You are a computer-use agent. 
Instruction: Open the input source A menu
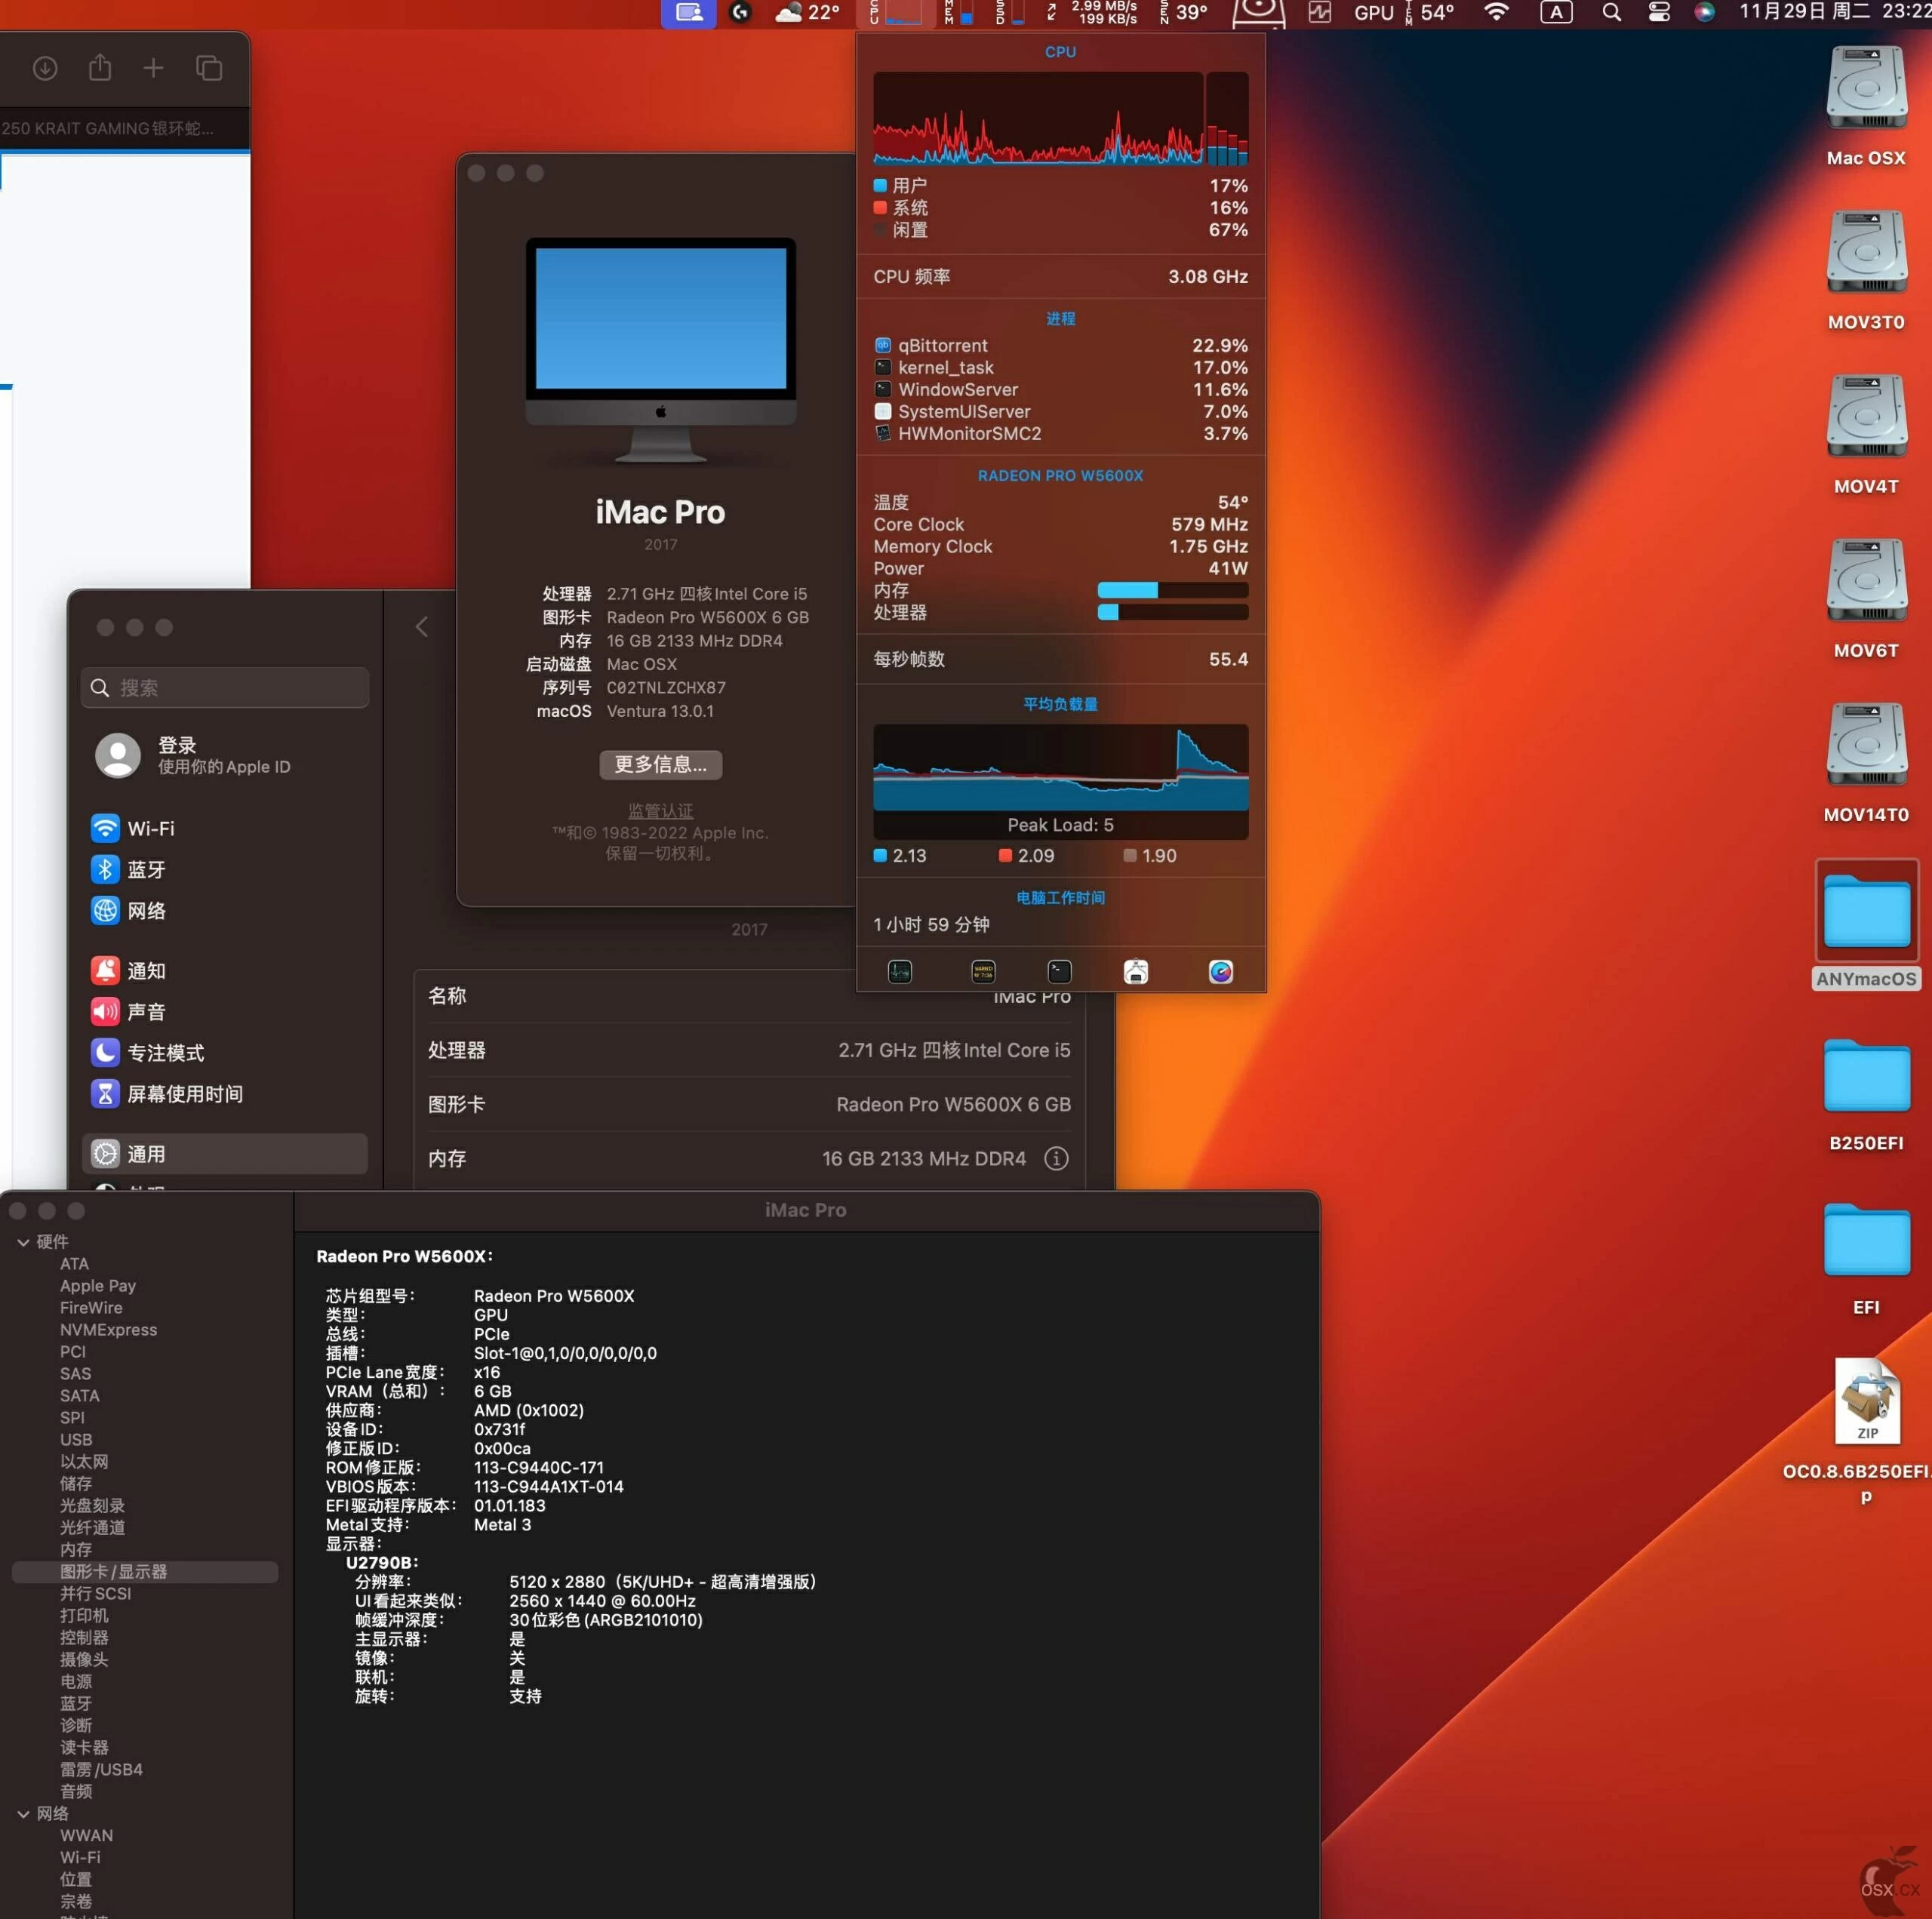[1556, 13]
